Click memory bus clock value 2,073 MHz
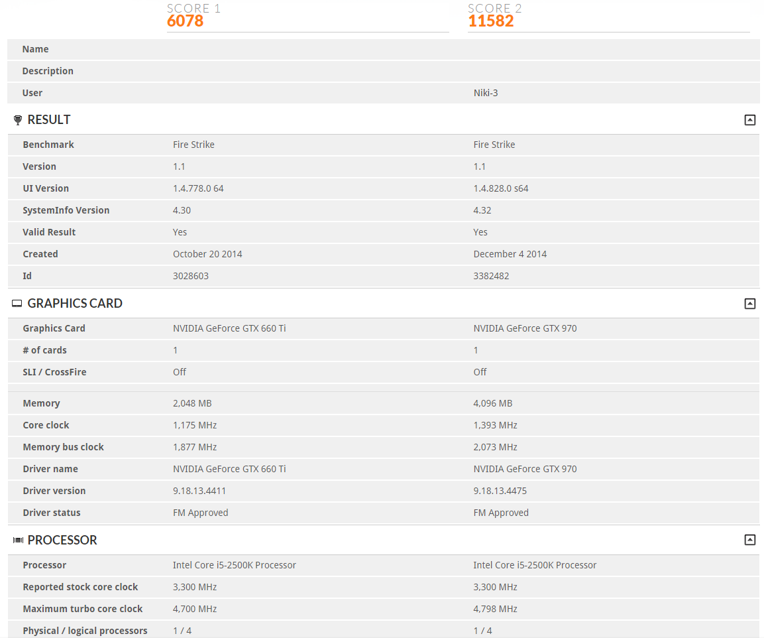Viewport: 764px width, 638px height. click(x=496, y=447)
